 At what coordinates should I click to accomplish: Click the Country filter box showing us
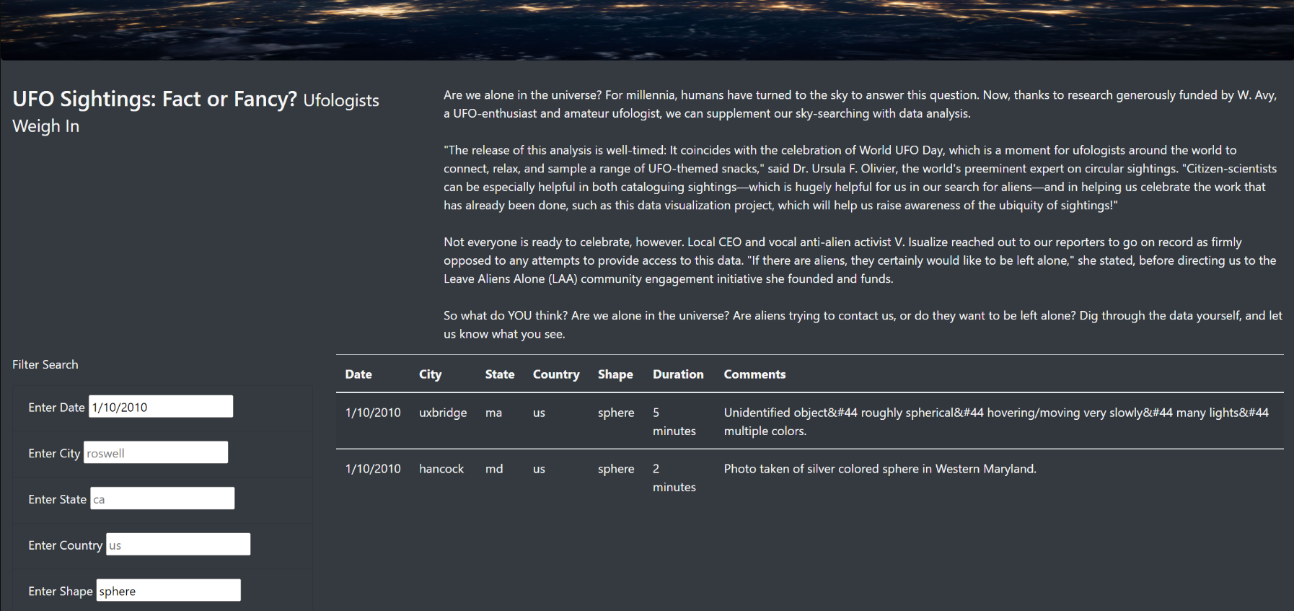(x=177, y=544)
